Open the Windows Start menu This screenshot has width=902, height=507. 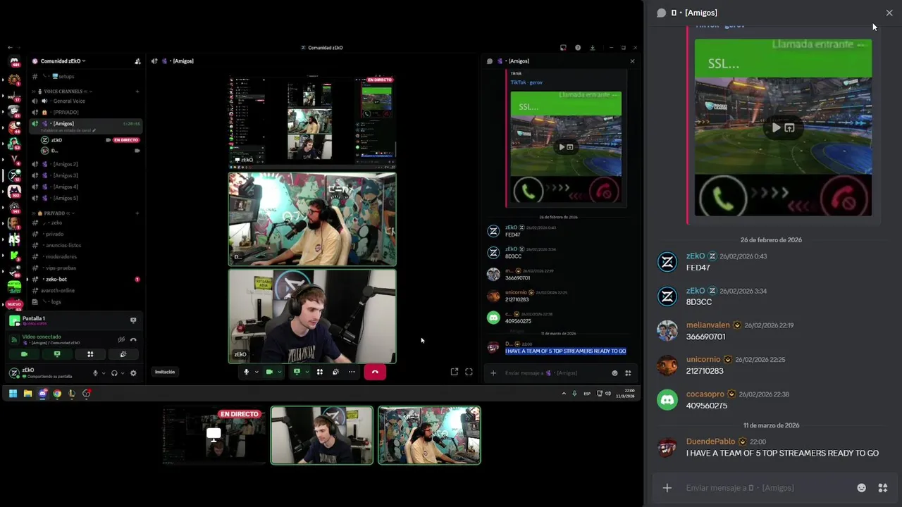13,394
